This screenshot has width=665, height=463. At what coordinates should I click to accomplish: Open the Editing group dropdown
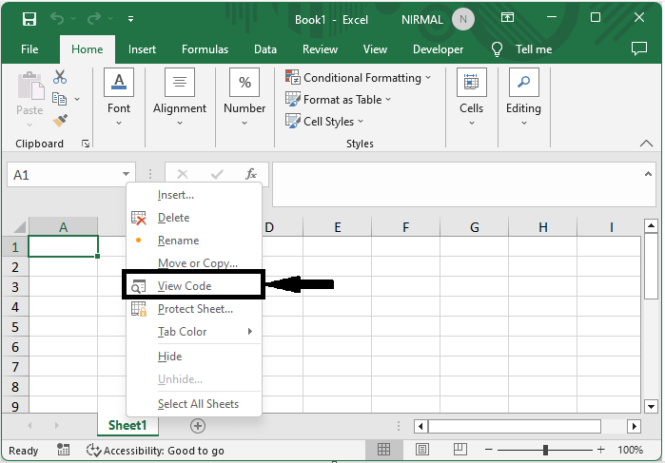coord(523,98)
